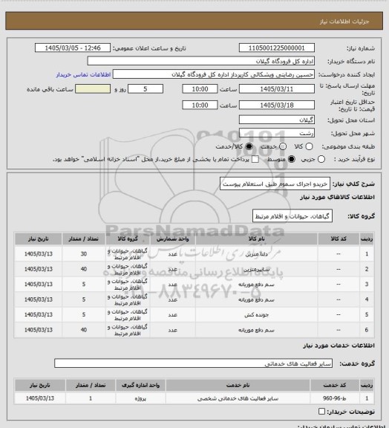Click سم دفع موریانه in row 6

[256, 330]
